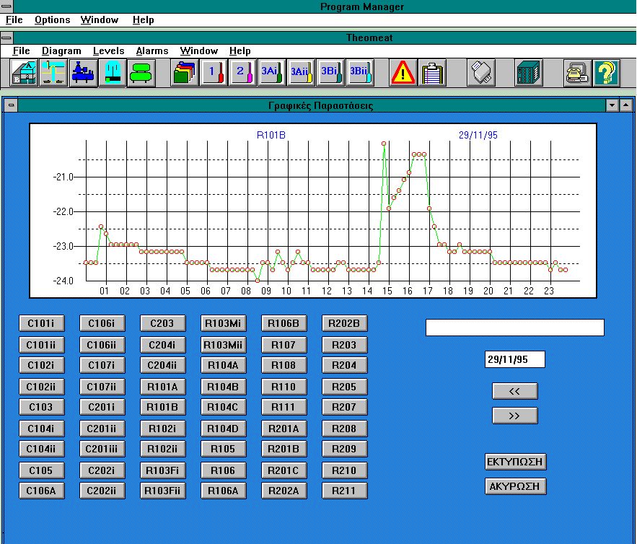Viewport: 637px width, 544px height.
Task: Open the Diagram menu in Theomeat
Action: (61, 51)
